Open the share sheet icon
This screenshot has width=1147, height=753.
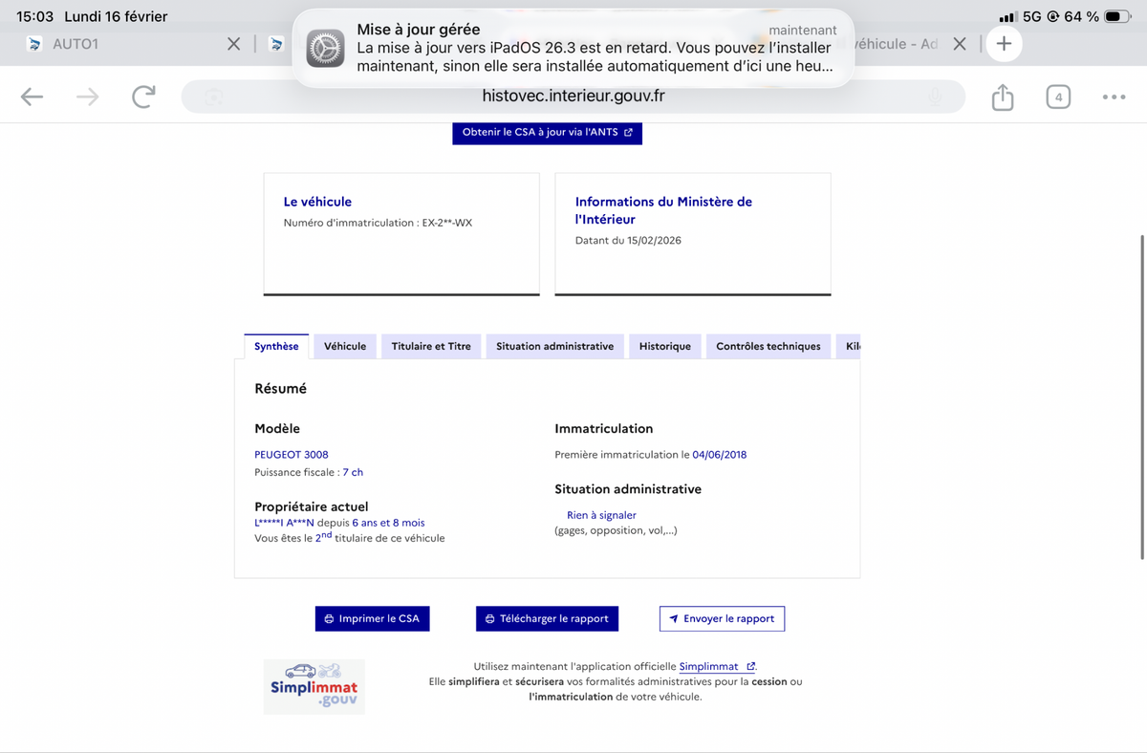pyautogui.click(x=1002, y=97)
